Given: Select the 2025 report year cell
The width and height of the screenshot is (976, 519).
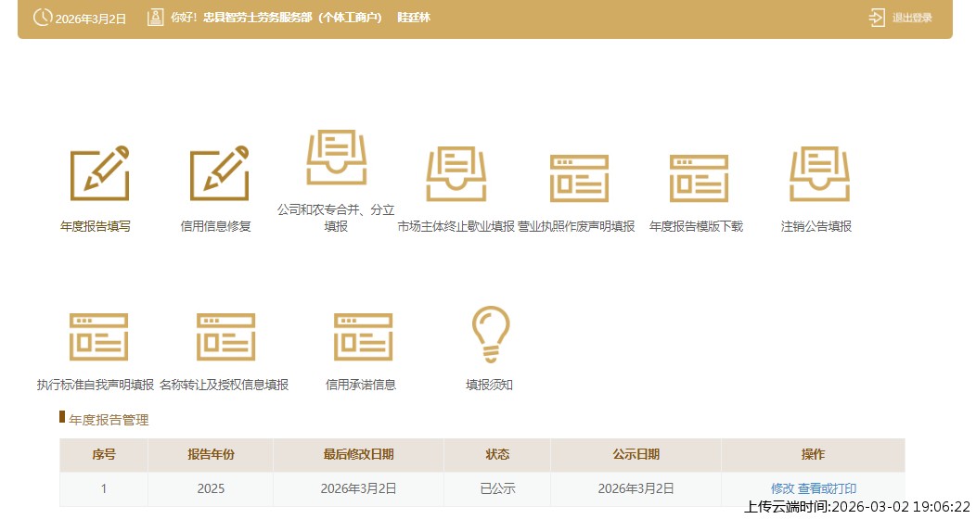Looking at the screenshot, I should click(211, 488).
